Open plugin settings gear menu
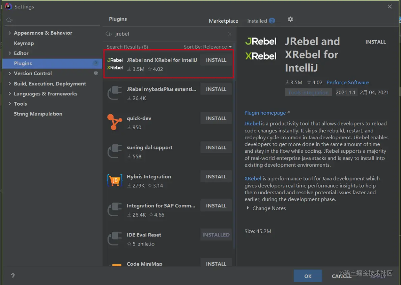The width and height of the screenshot is (401, 285). (x=290, y=19)
